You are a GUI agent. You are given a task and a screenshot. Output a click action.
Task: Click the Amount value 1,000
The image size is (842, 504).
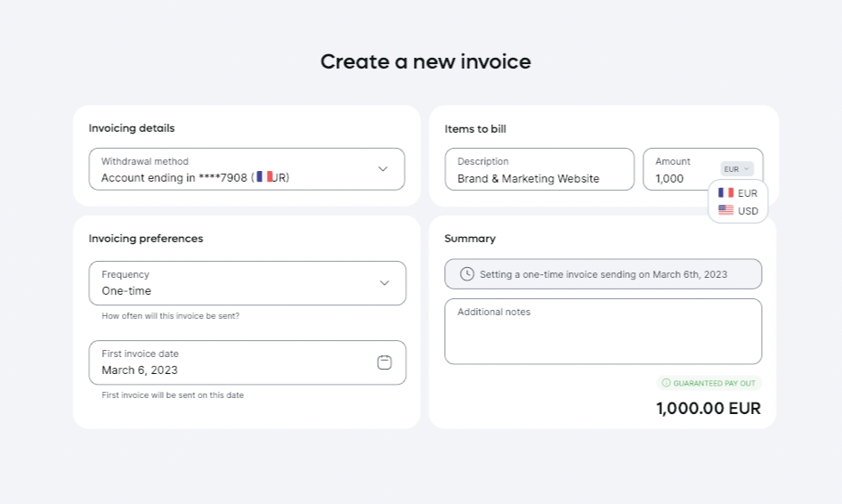[669, 178]
